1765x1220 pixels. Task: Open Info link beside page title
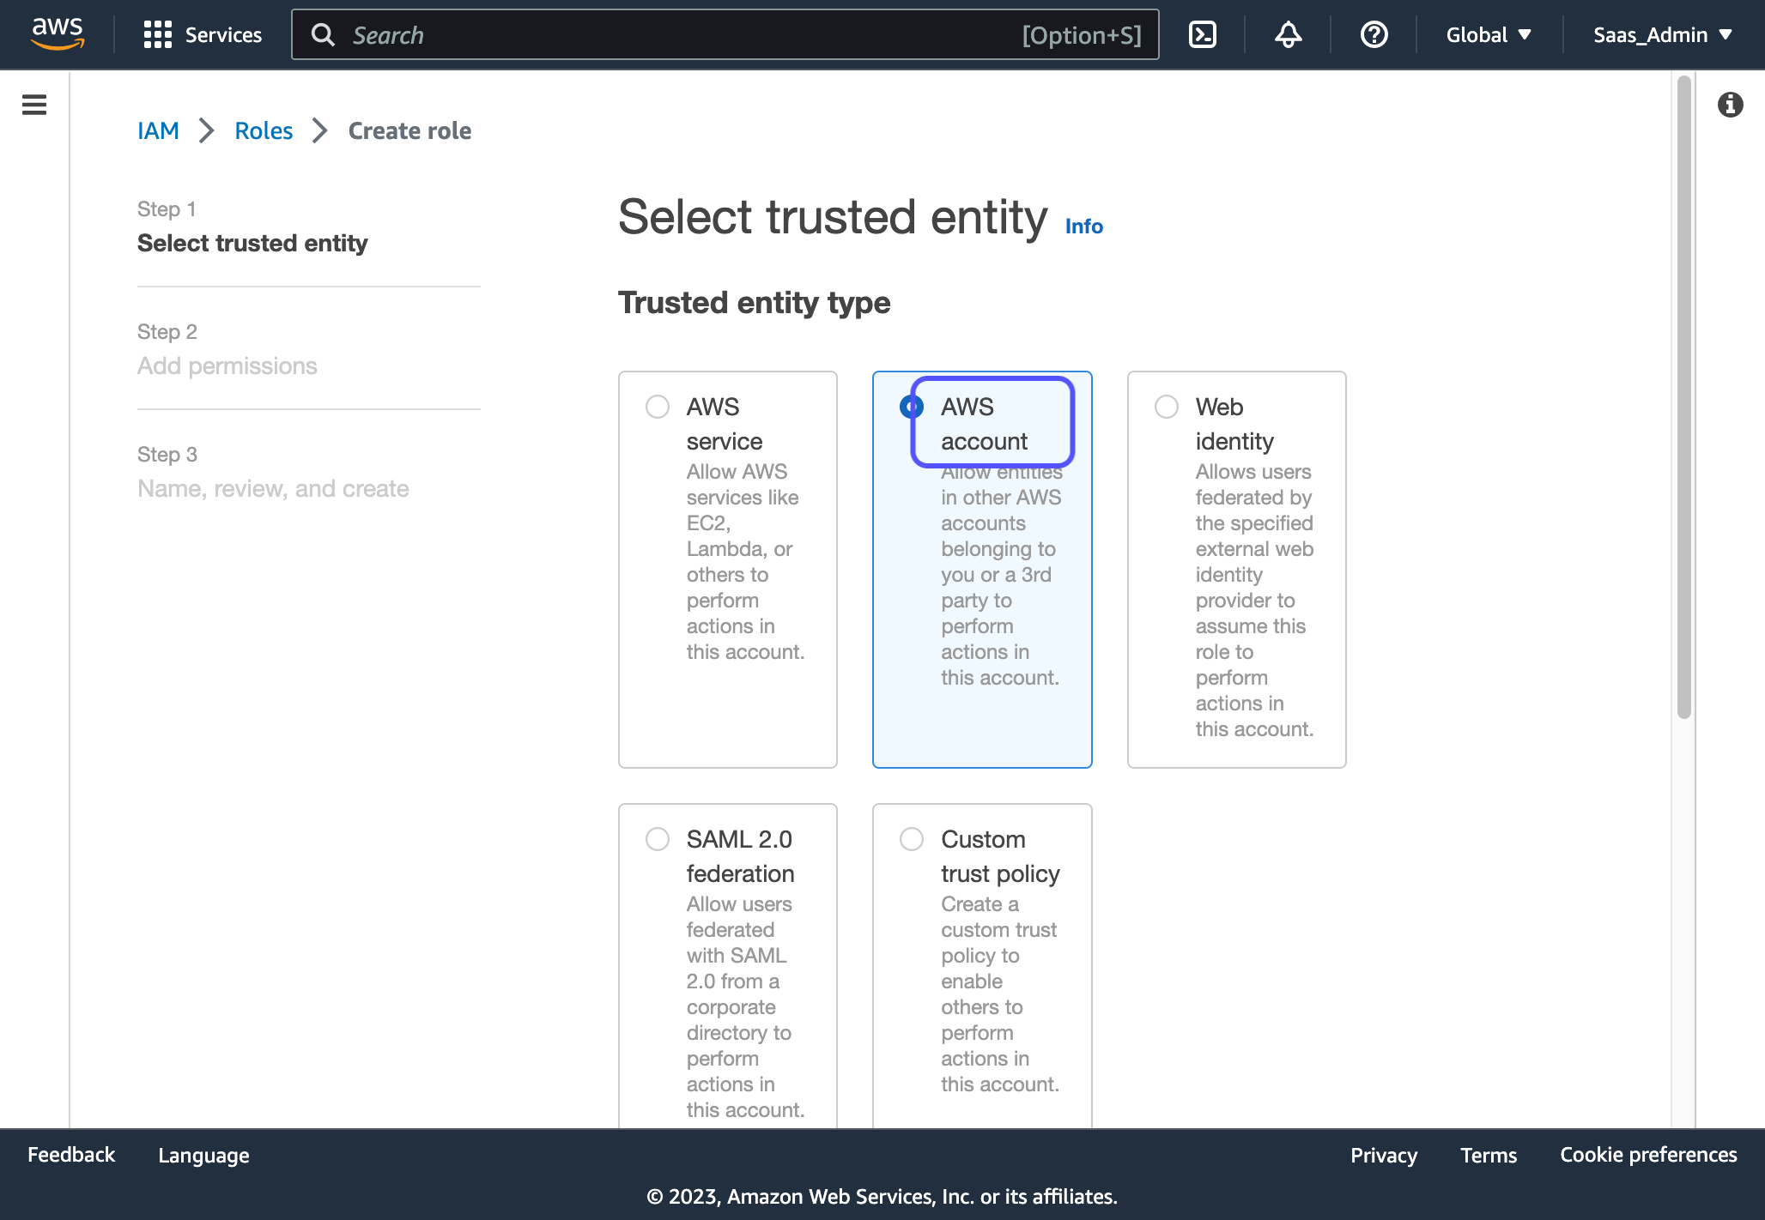click(1083, 226)
